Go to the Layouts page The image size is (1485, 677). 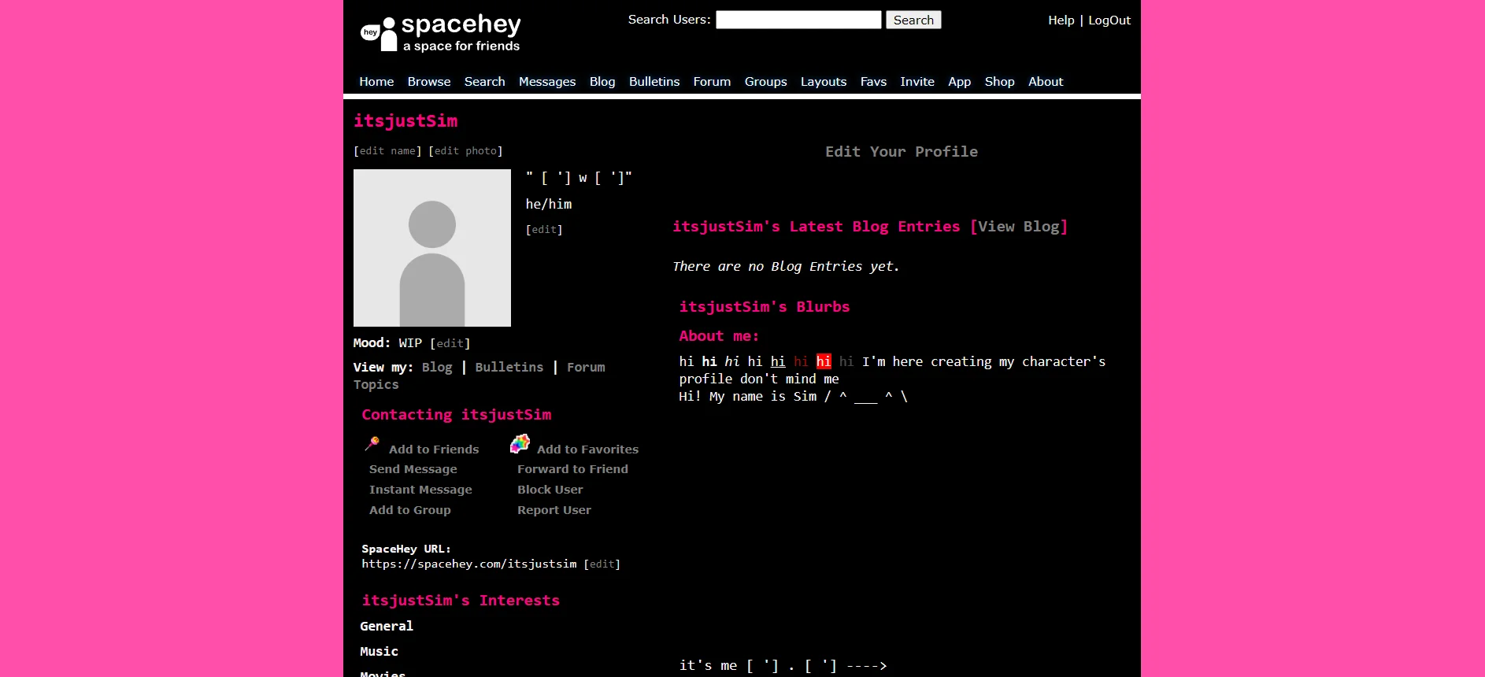coord(823,82)
